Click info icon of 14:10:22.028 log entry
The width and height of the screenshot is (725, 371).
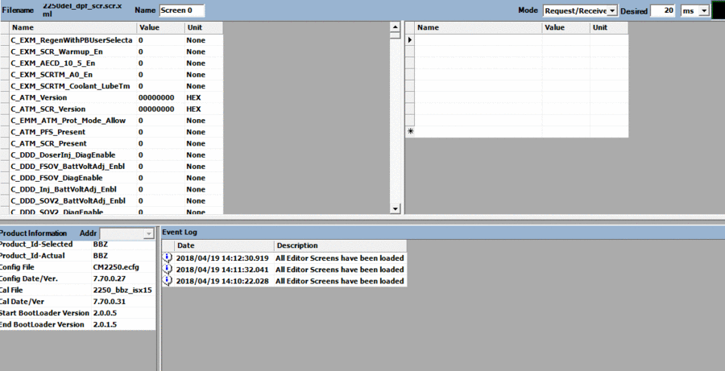tap(168, 281)
